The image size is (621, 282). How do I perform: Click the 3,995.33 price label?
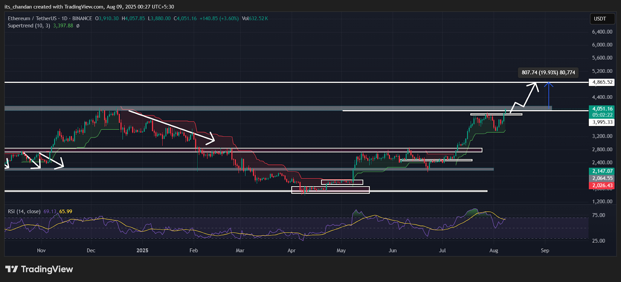point(602,122)
